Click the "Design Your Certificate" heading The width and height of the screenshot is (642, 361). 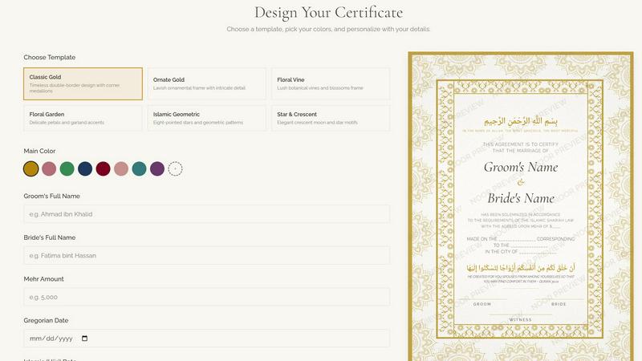tap(328, 12)
